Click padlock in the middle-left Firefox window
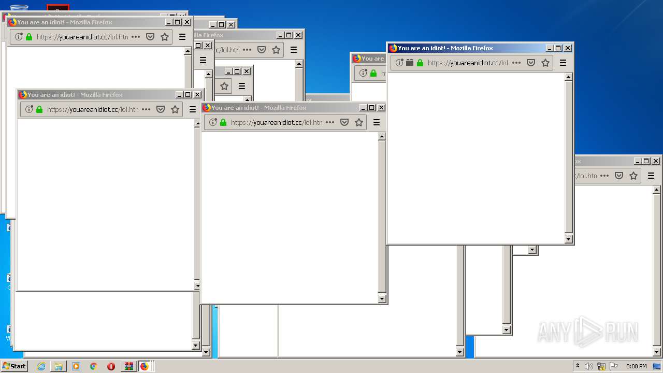The height and width of the screenshot is (373, 663). (39, 109)
